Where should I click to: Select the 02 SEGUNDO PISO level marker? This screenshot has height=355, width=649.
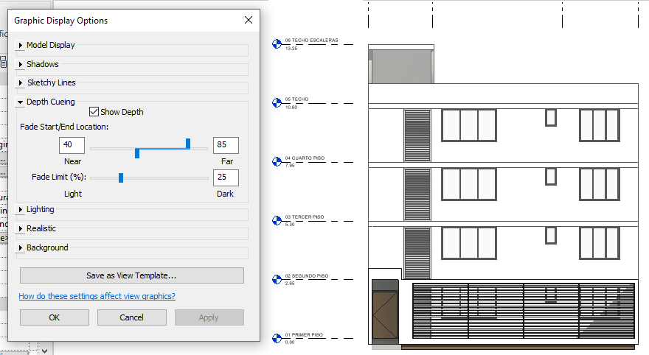277,280
